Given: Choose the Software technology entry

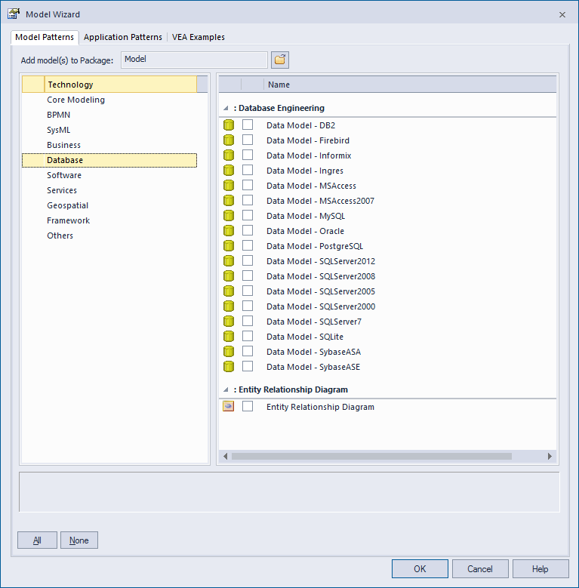Looking at the screenshot, I should pyautogui.click(x=64, y=175).
